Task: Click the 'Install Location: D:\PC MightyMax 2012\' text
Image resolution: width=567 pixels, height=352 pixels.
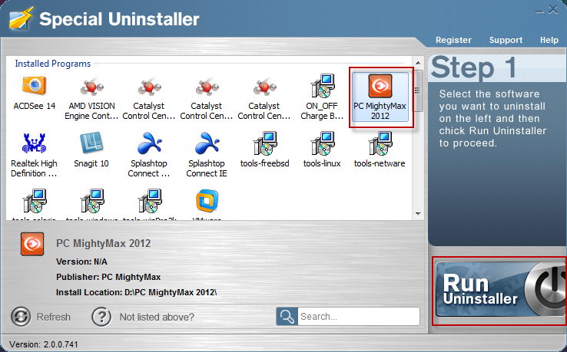Action: [136, 292]
